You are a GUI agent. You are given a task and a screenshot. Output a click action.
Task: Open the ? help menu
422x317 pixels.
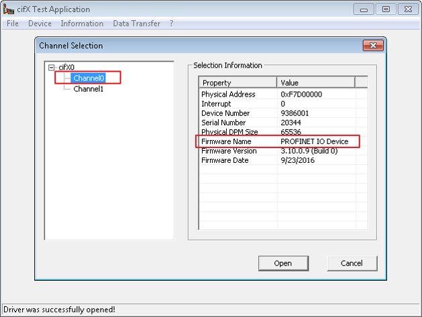point(172,23)
